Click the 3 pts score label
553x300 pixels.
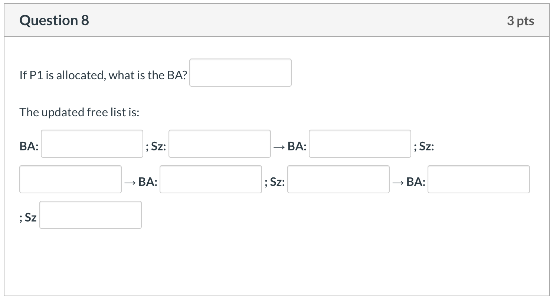click(521, 21)
